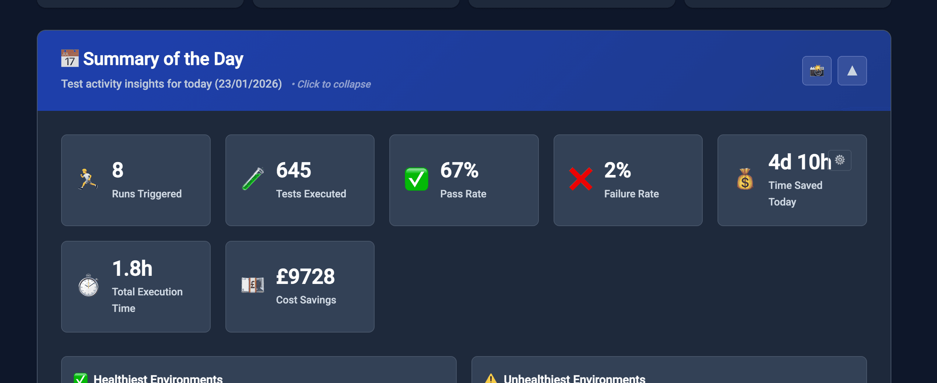Click the camera snapshot icon in the header
This screenshot has width=937, height=383.
point(817,71)
